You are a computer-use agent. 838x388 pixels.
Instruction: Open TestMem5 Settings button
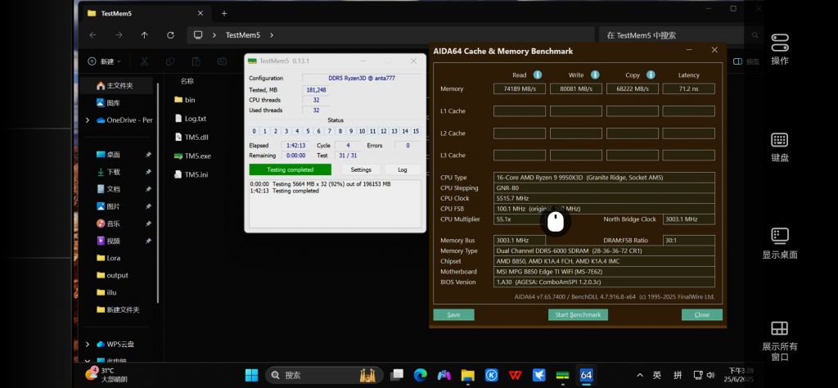(x=361, y=169)
